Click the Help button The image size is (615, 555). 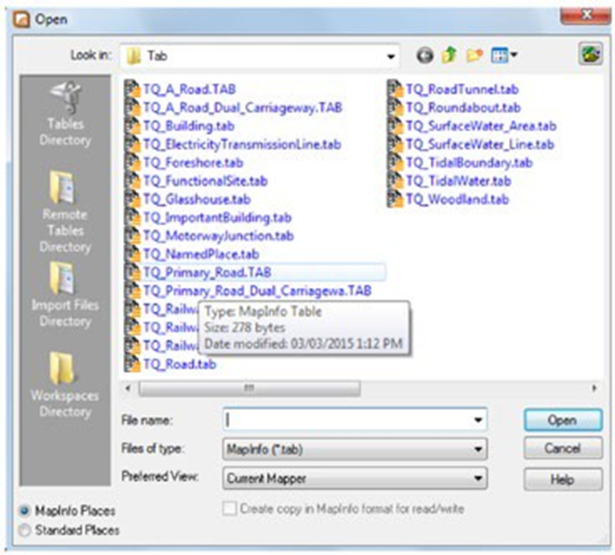point(563,479)
